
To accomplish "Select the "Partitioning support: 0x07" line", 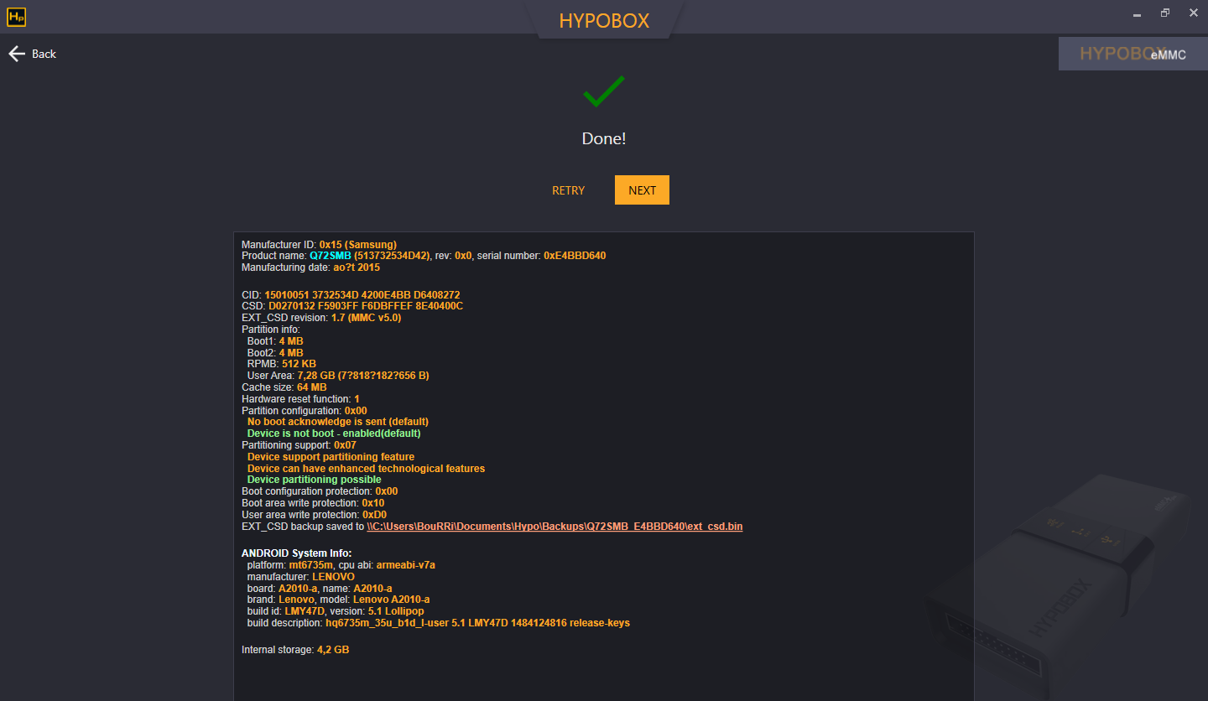I will (x=299, y=445).
